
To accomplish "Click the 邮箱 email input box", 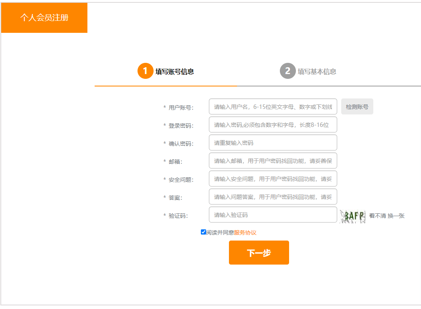I will (x=273, y=161).
